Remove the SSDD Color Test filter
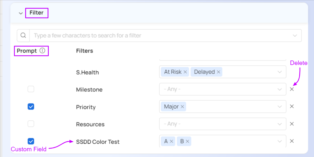Viewport: 314px width, 157px height. 292,141
